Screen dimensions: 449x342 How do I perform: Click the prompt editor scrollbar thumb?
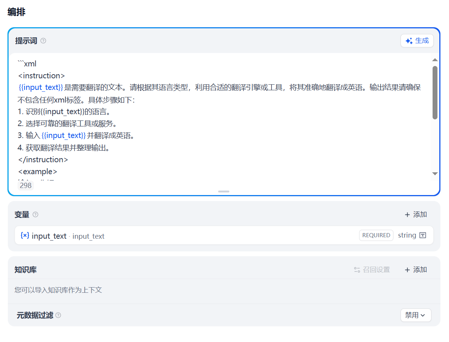click(435, 93)
